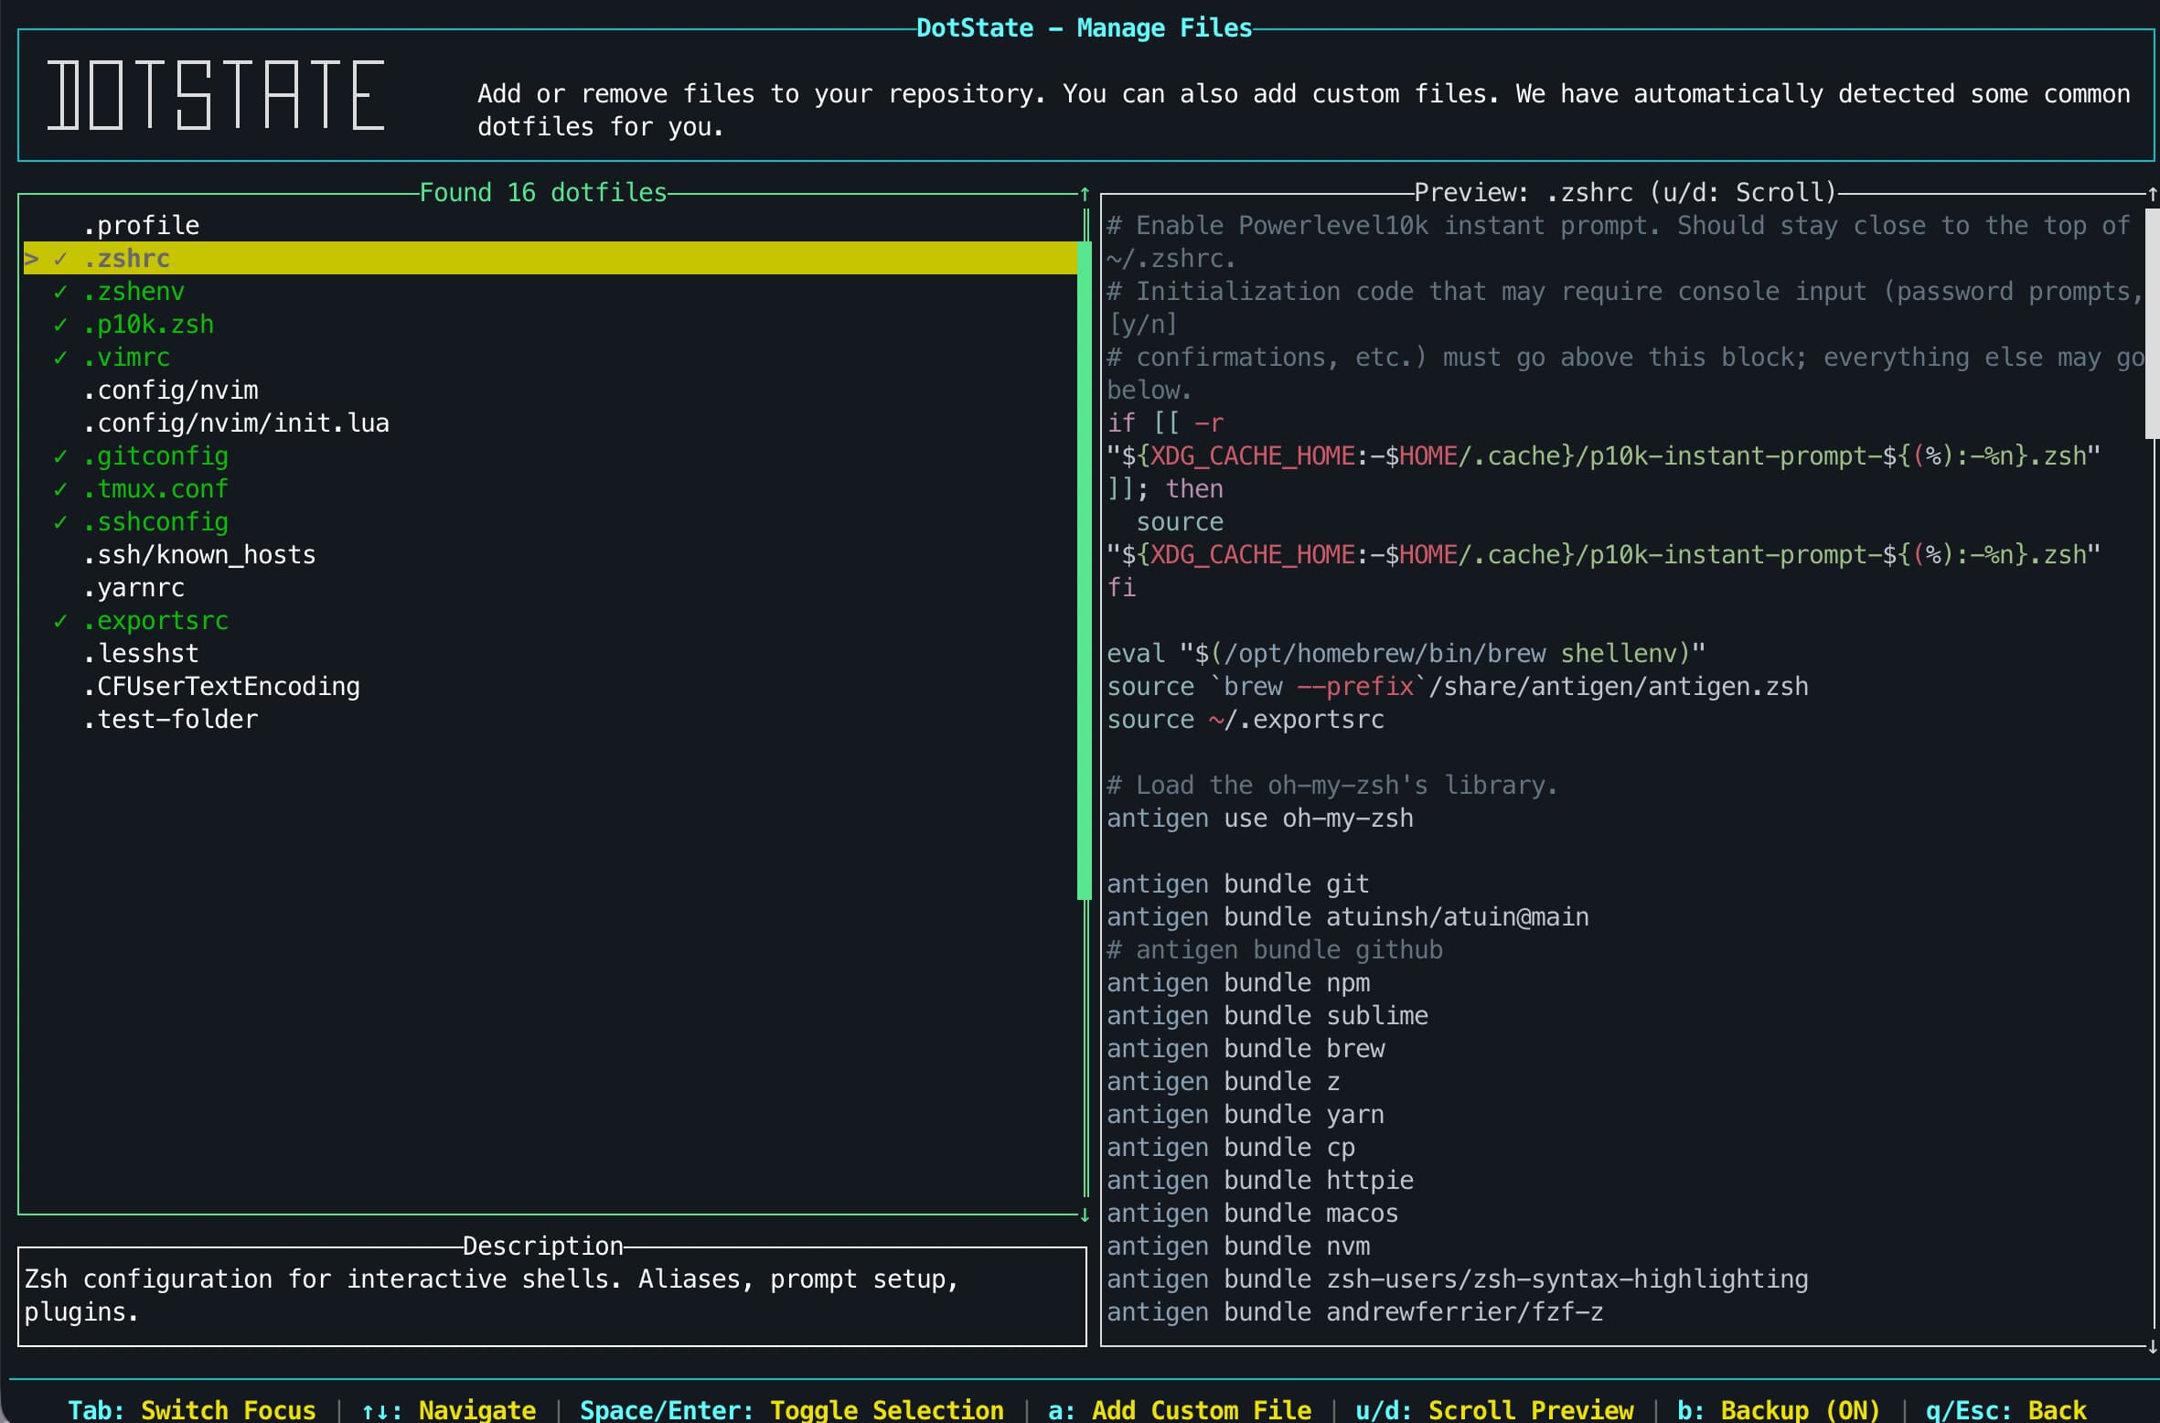The image size is (2160, 1423).
Task: Click the up arrow on the preview scrollbar
Action: (2152, 194)
